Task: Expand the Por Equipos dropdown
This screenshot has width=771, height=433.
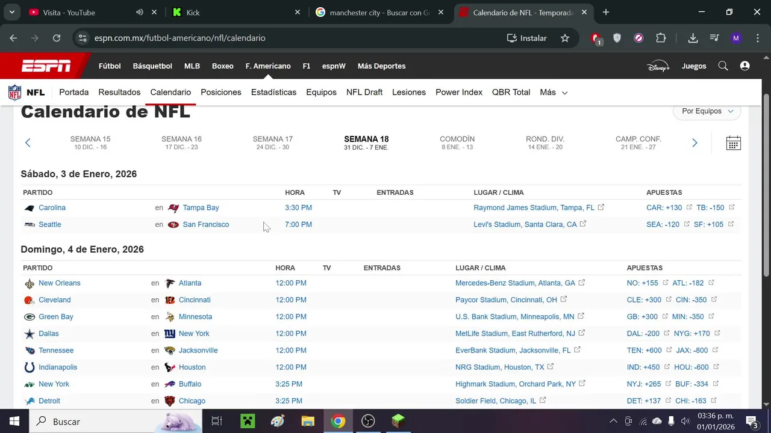Action: [x=707, y=111]
